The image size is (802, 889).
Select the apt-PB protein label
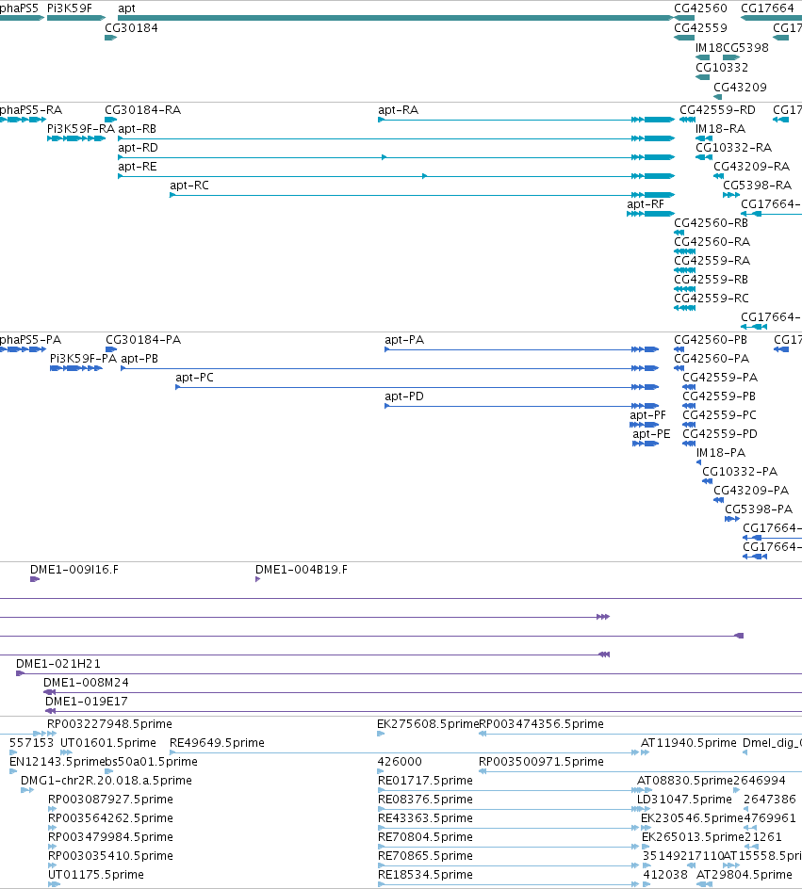click(139, 358)
